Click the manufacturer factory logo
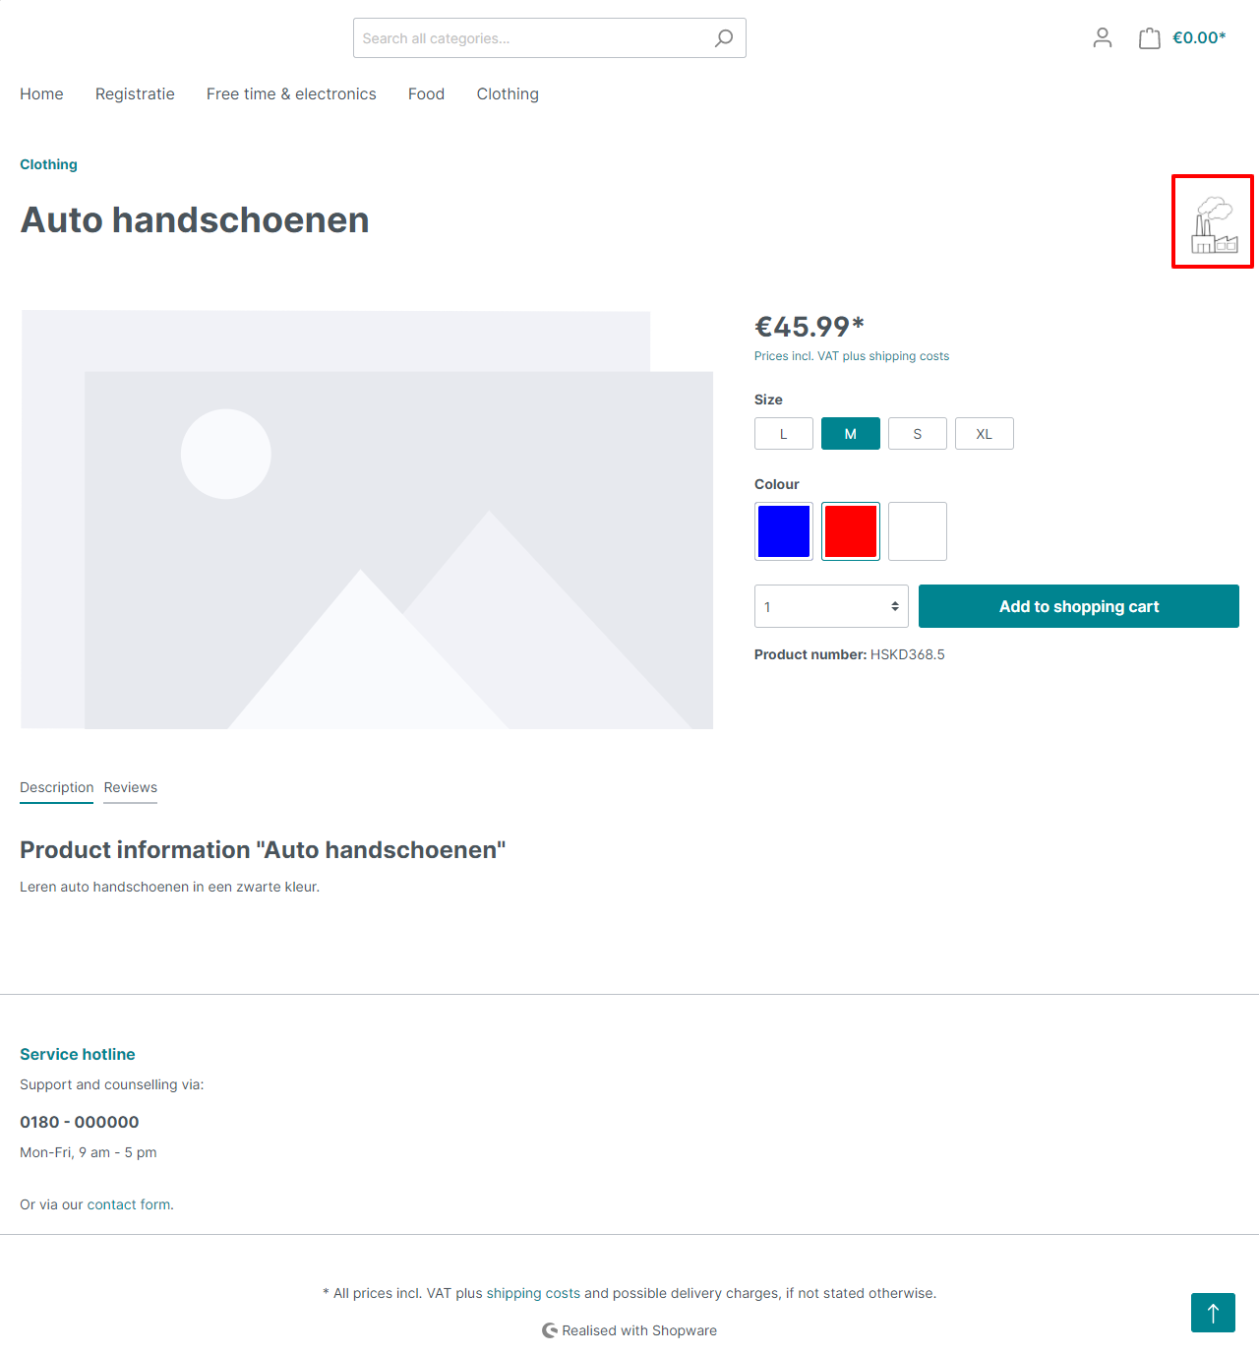Screen dimensions: 1259x1356 (1212, 220)
